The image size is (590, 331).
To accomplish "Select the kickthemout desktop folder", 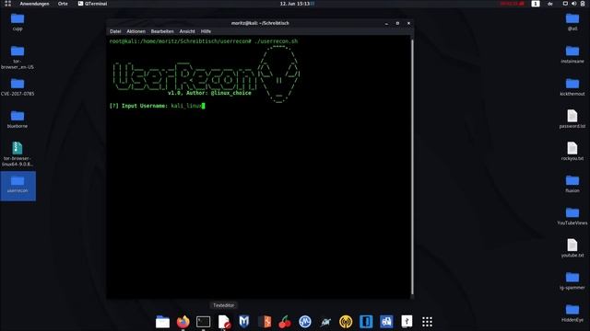I will tap(572, 86).
